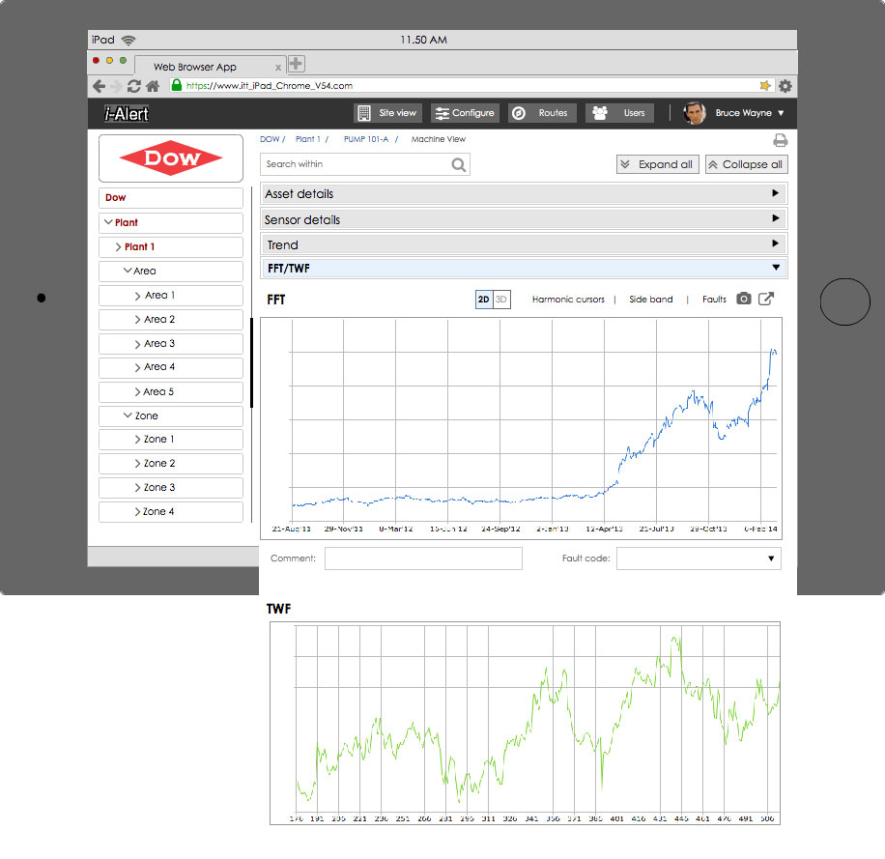Viewport: 885px width, 859px height.
Task: Click the camera snapshot icon
Action: click(x=743, y=300)
